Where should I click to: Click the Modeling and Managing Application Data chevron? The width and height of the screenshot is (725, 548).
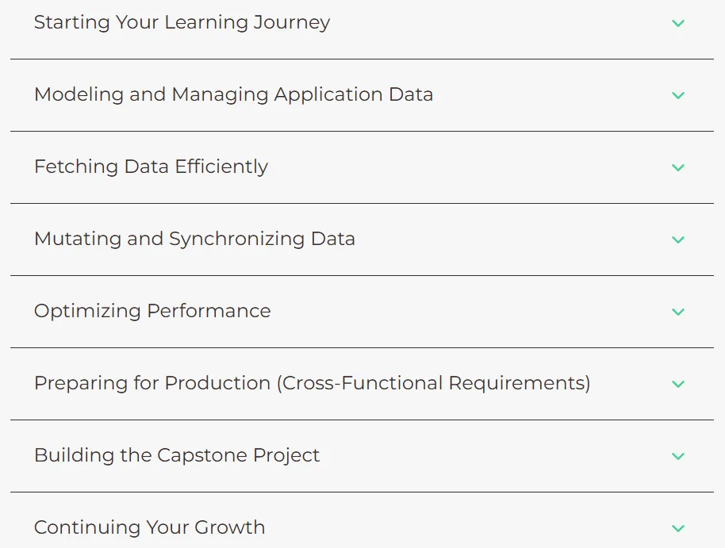tap(678, 95)
